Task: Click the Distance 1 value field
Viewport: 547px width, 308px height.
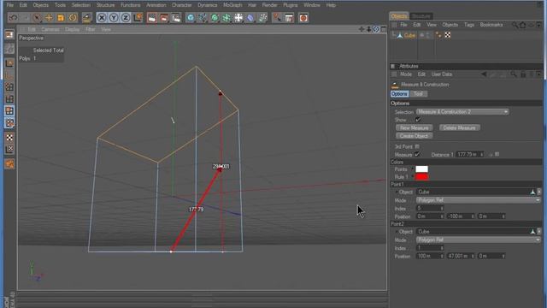Action: coord(469,154)
